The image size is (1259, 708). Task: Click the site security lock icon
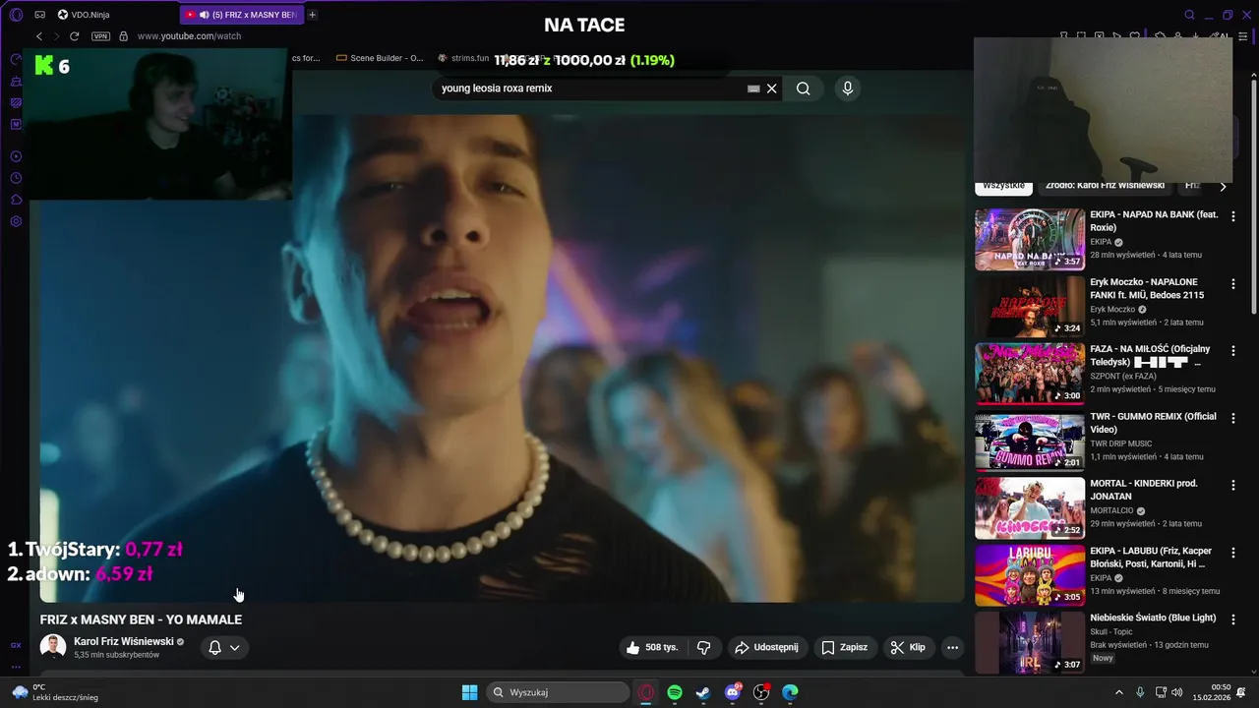click(123, 36)
